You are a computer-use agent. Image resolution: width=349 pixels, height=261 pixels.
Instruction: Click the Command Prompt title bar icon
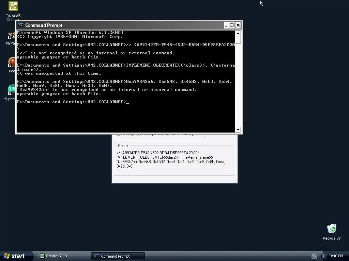(20, 25)
